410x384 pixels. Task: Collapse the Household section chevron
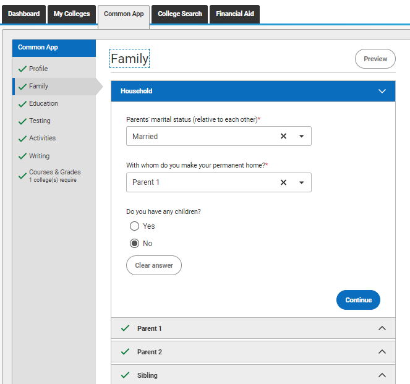382,92
